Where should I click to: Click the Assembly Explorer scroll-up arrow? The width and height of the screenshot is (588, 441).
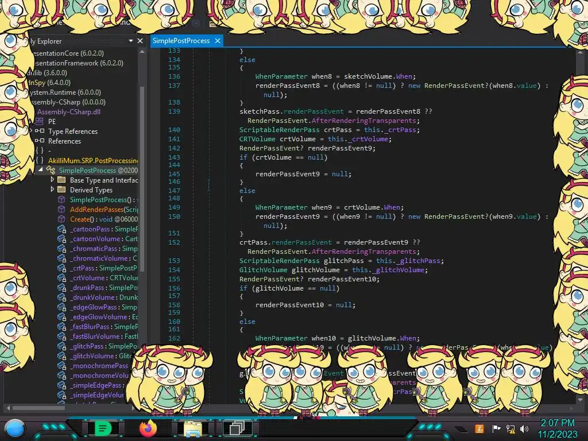pyautogui.click(x=142, y=52)
